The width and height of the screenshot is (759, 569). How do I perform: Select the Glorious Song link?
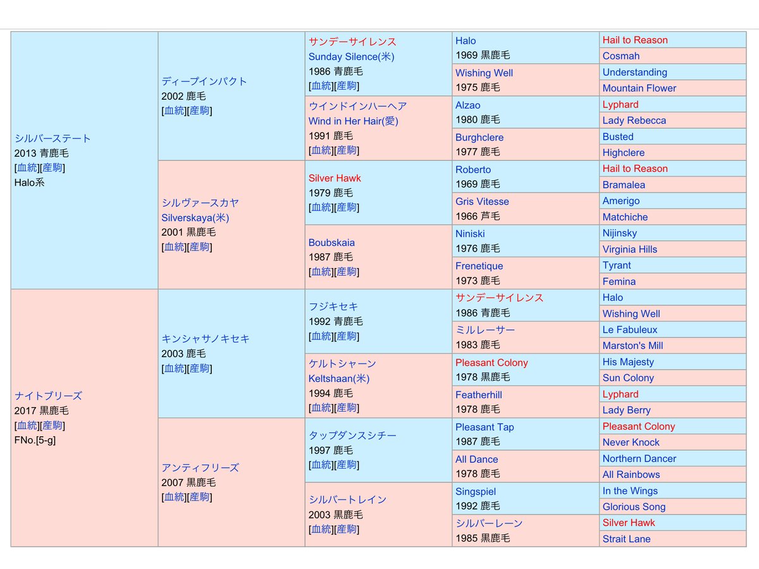click(x=634, y=507)
